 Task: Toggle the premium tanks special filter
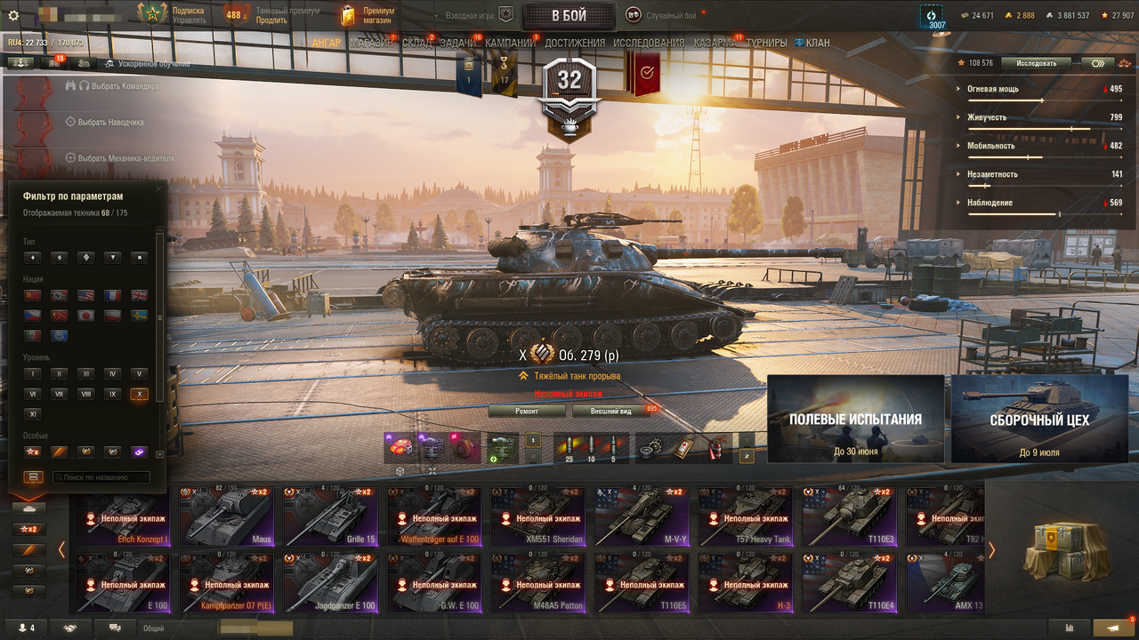pyautogui.click(x=60, y=452)
